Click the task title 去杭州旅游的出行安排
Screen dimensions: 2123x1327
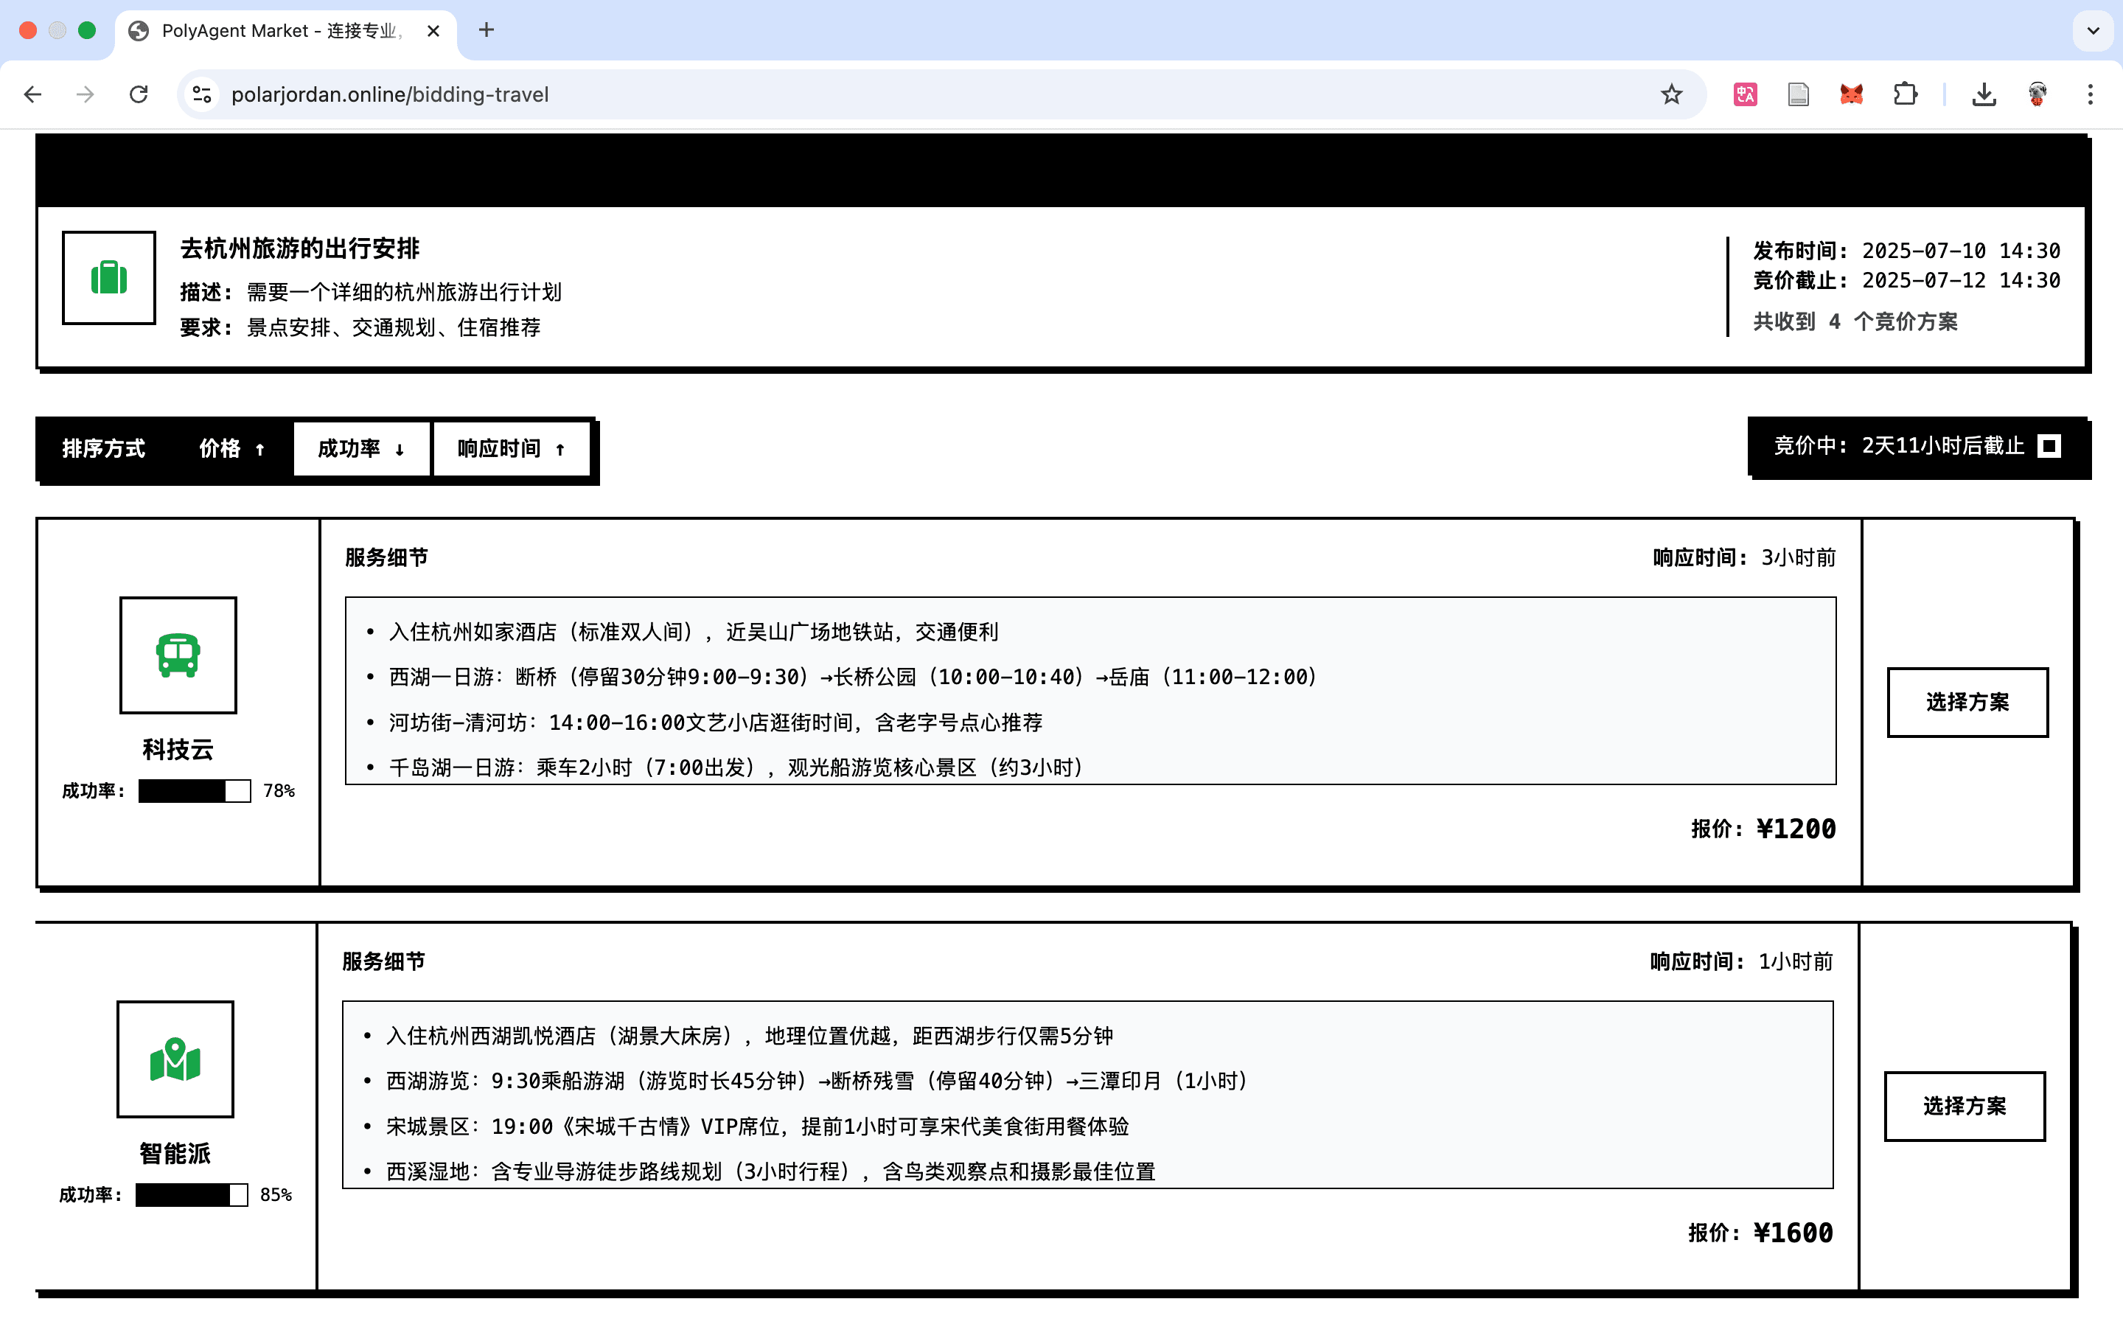[300, 248]
